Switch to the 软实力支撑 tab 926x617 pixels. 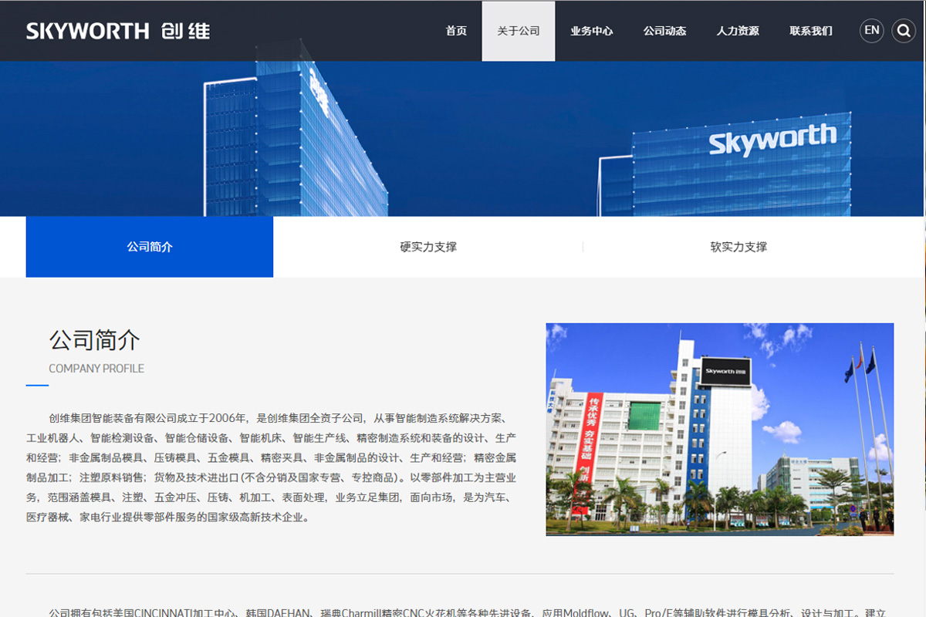pyautogui.click(x=738, y=247)
